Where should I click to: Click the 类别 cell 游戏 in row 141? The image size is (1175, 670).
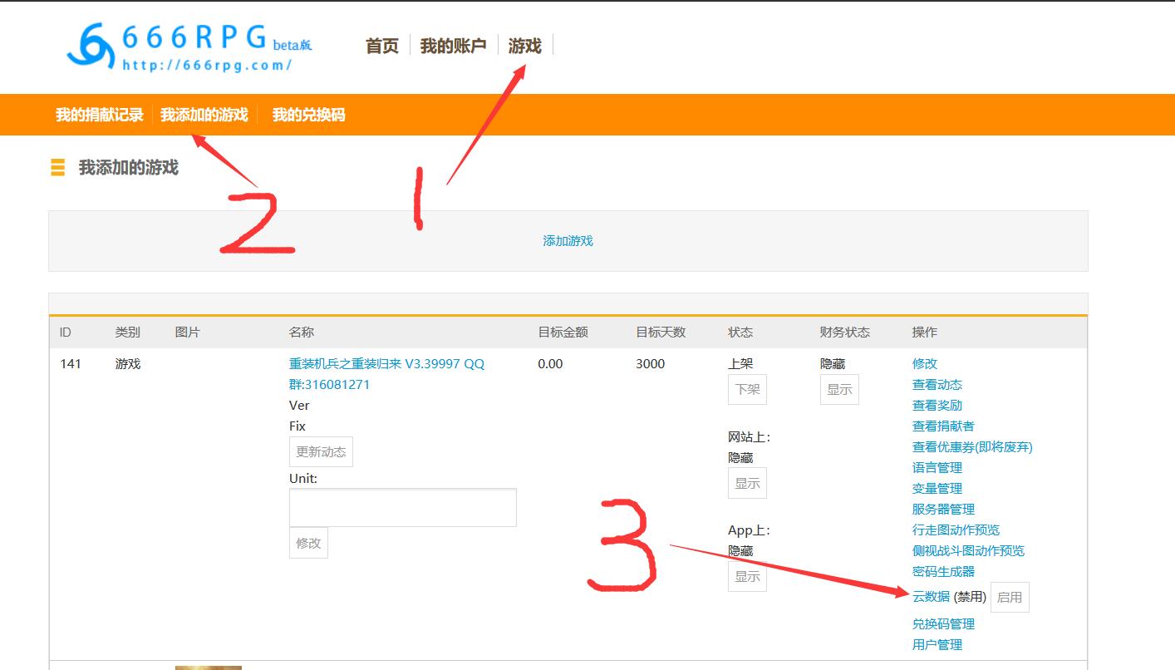(x=128, y=364)
